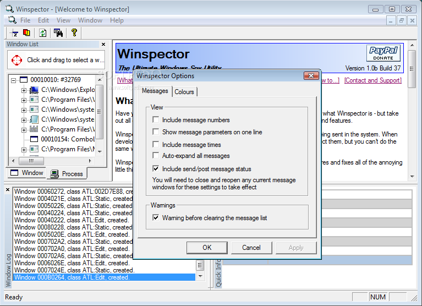Open the Help menu

pyautogui.click(x=117, y=20)
